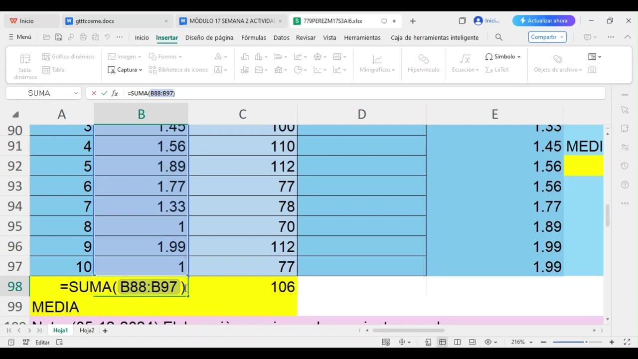Click the Editar mode button in the status bar
Viewport: 638px width, 359px height.
(42, 343)
